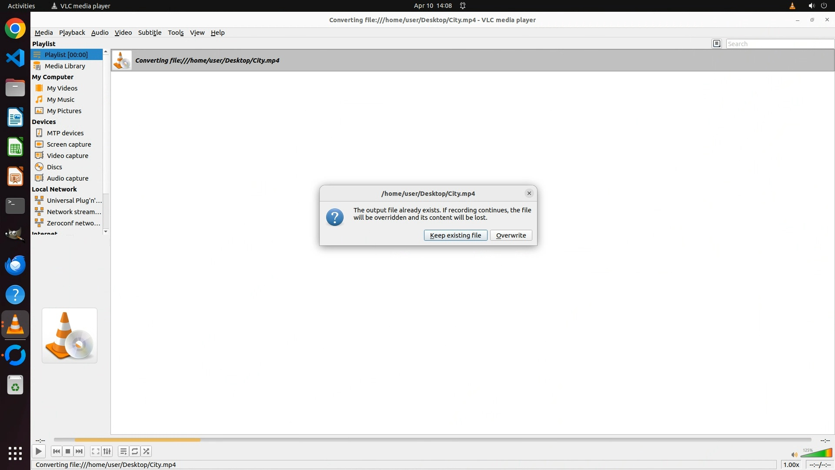Viewport: 835px width, 470px height.
Task: Open the Media menu
Action: point(43,33)
